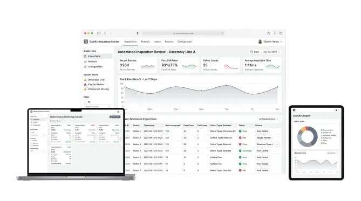The width and height of the screenshot is (361, 201).
Task: Toggle the first Category checkbox on laptop screen
Action: pos(31,141)
